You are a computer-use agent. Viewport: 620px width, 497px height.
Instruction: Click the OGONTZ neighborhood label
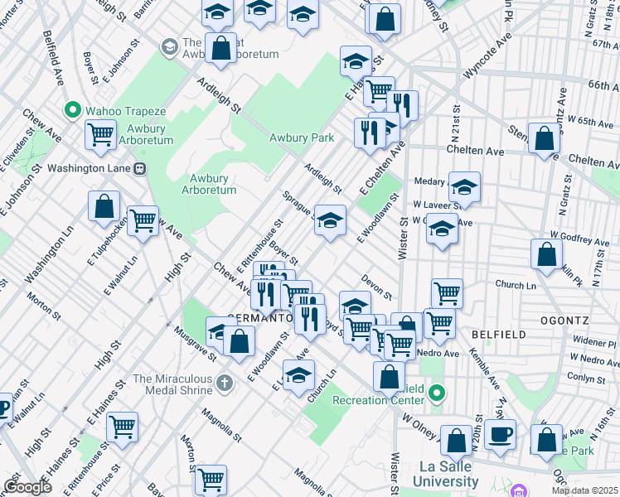coord(564,321)
